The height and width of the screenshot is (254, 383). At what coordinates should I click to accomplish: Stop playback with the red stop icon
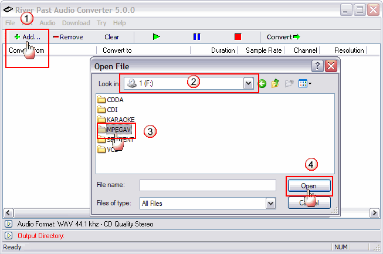238,37
